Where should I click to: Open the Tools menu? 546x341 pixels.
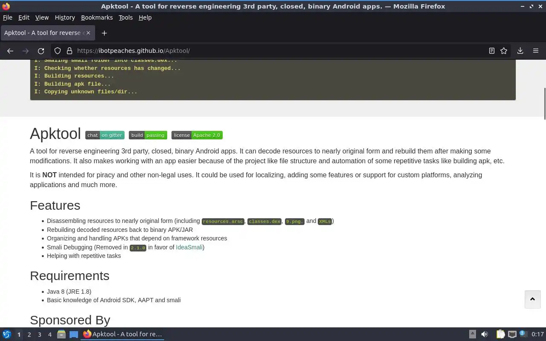[x=126, y=17]
